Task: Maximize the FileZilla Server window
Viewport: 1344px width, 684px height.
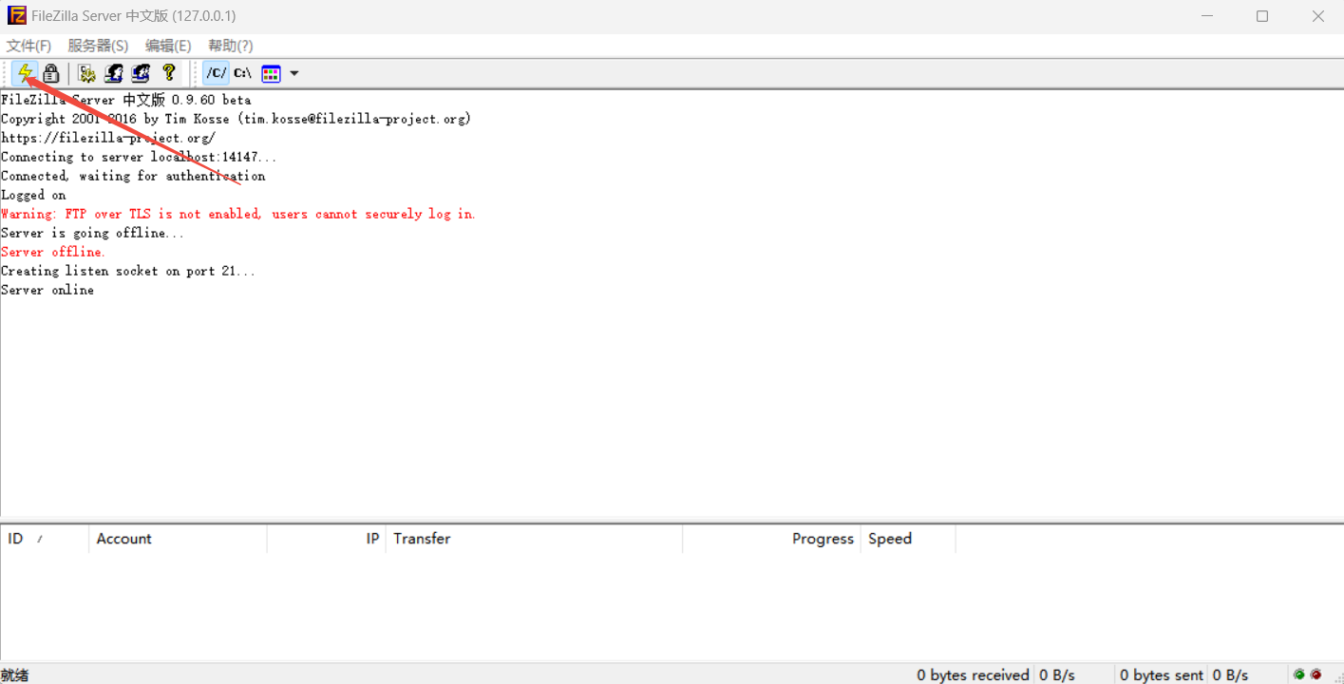Action: tap(1262, 16)
